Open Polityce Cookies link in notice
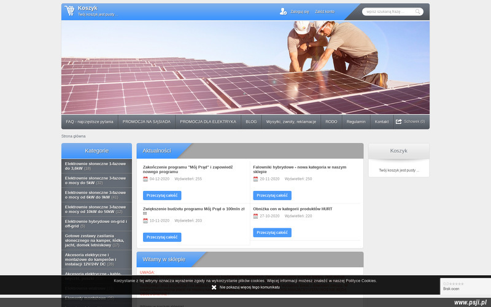Image resolution: width=491 pixels, height=307 pixels. pos(361,281)
